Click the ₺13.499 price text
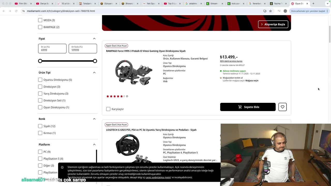 [229, 57]
